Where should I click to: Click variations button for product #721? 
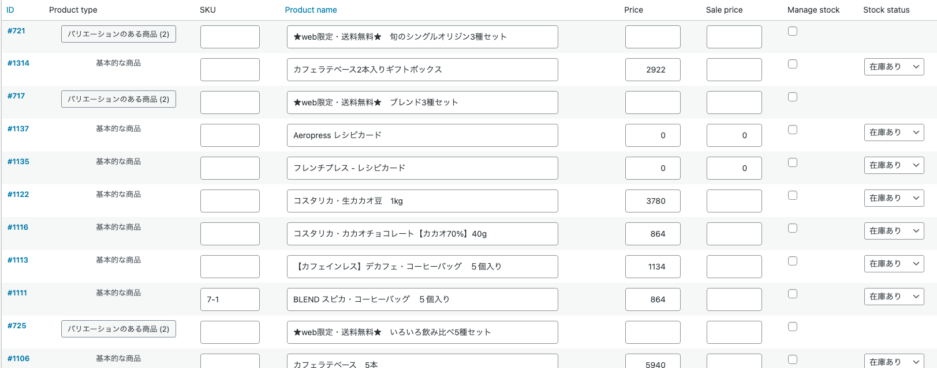(118, 34)
